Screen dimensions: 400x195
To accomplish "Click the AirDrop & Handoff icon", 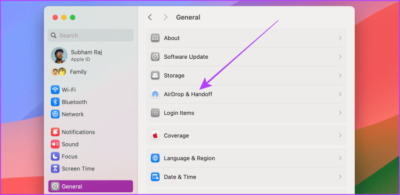I will [x=155, y=94].
